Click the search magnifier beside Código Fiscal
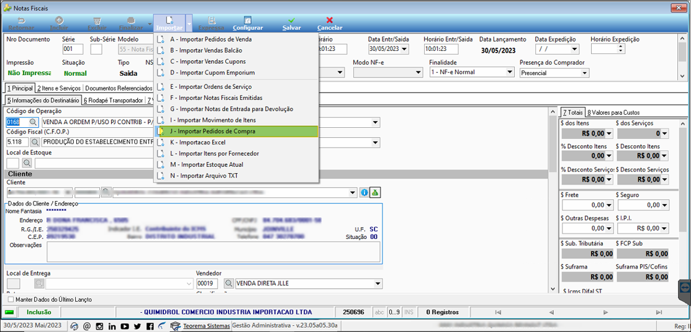The image size is (691, 332). pos(34,142)
